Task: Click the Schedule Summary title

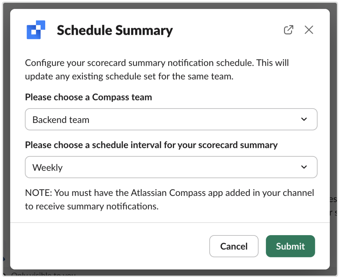Action: tap(115, 30)
